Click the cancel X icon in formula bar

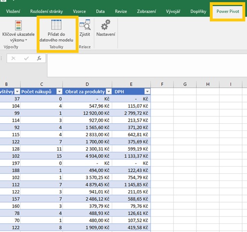pos(13,58)
